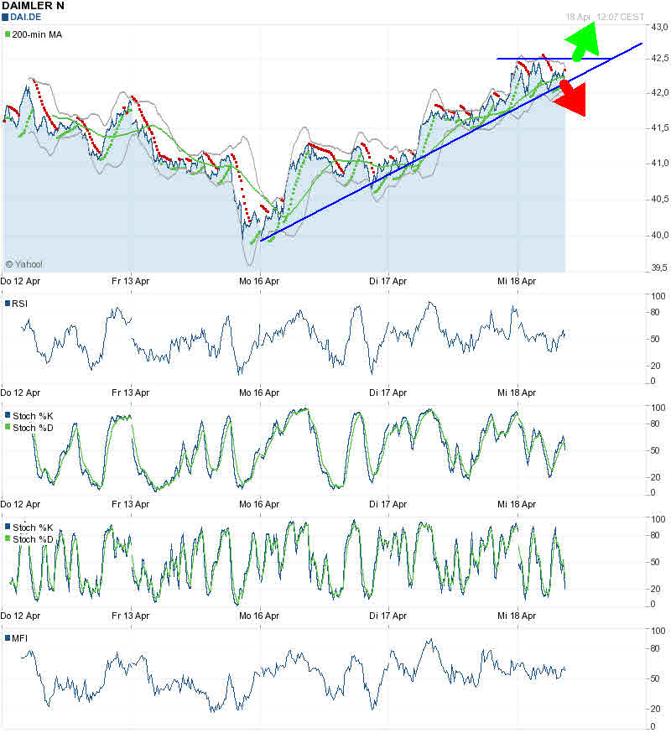Screen dimensions: 671x733
Task: Select the MFI legend label
Action: tap(19, 638)
